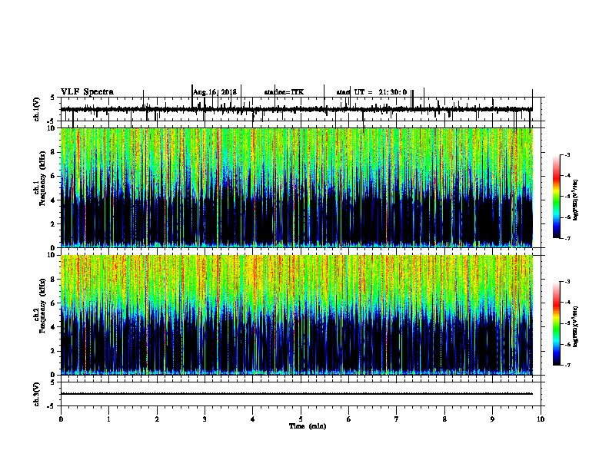Click the time axis tick label '1'
The height and width of the screenshot is (470, 609).
tap(108, 419)
